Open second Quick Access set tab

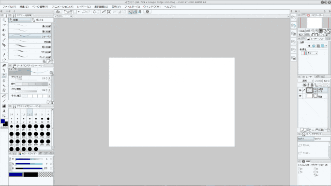tap(322, 139)
